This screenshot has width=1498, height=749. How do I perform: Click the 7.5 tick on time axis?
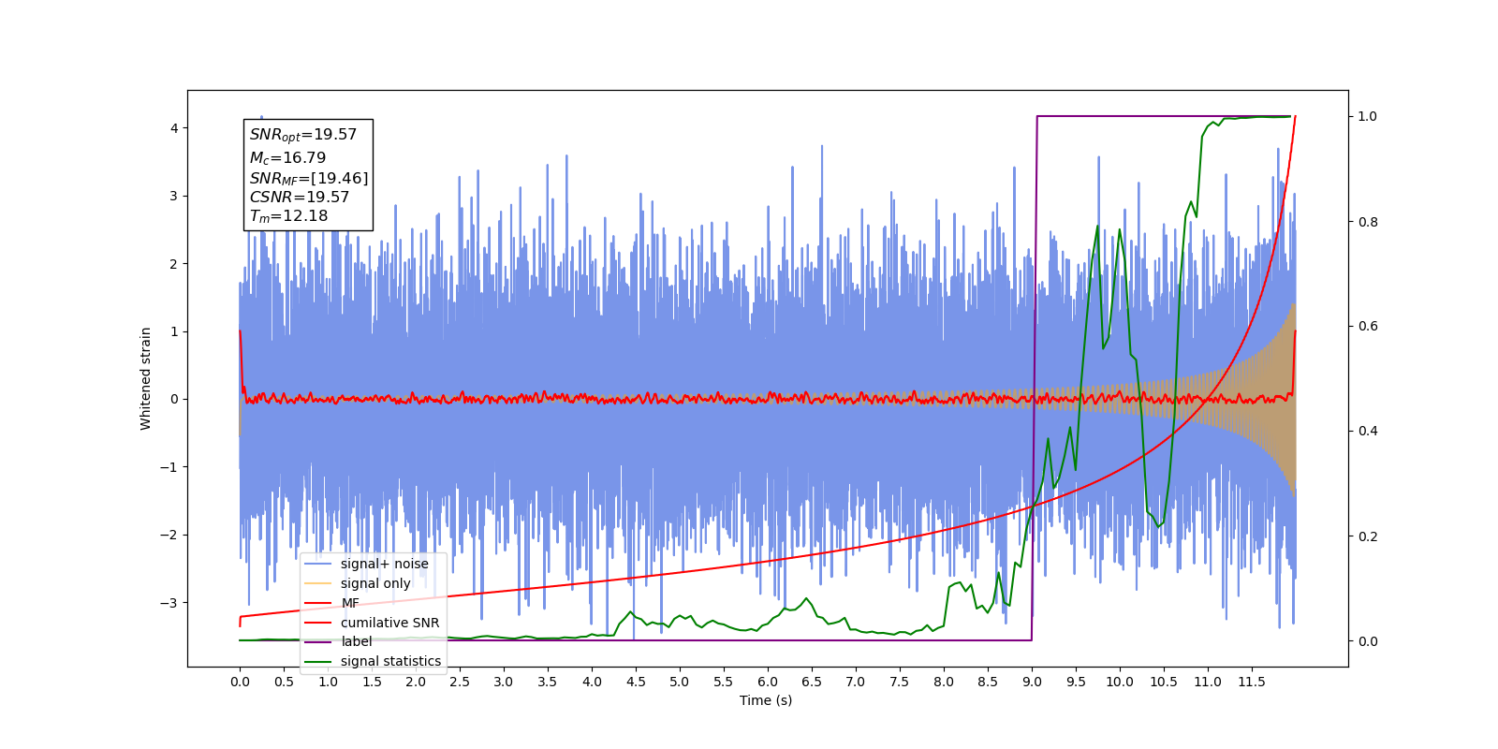[x=900, y=682]
